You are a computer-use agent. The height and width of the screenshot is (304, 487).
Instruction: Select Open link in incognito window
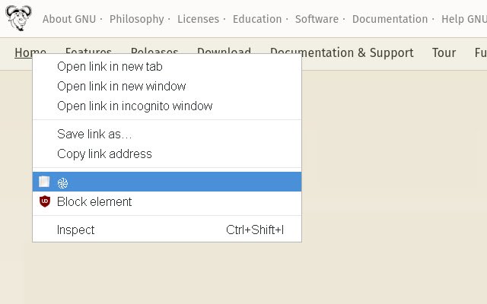[x=167, y=106]
